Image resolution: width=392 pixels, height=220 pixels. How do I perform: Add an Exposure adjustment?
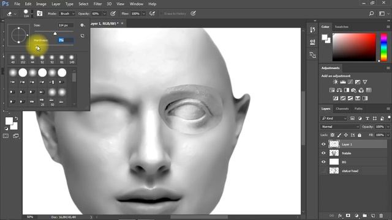tap(358, 82)
